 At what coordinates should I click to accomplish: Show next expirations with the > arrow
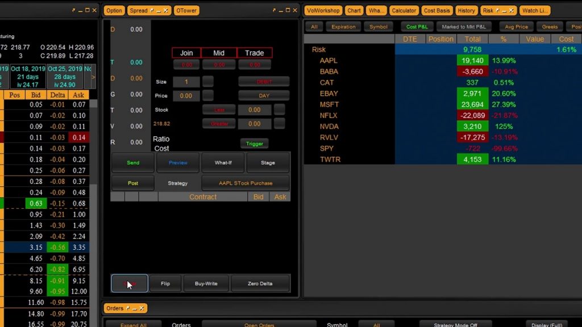93,77
